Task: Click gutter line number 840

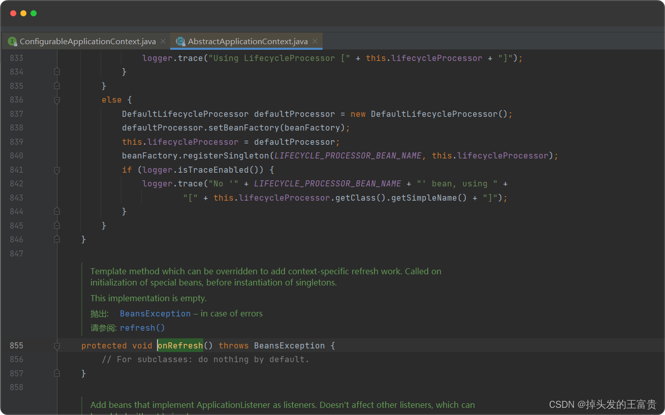Action: click(16, 155)
